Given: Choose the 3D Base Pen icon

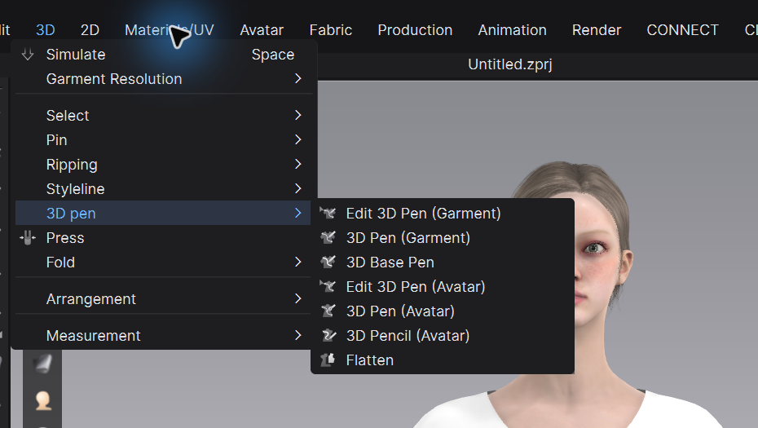Looking at the screenshot, I should [x=328, y=263].
